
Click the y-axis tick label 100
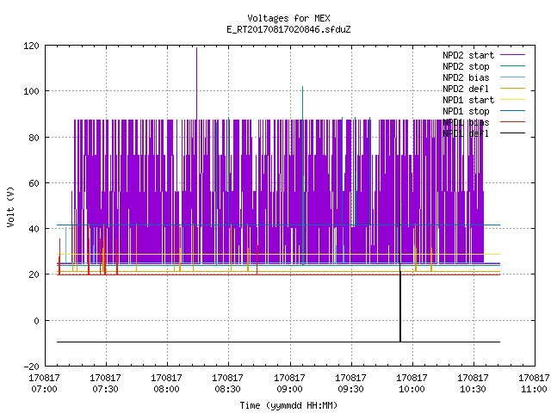coord(31,91)
